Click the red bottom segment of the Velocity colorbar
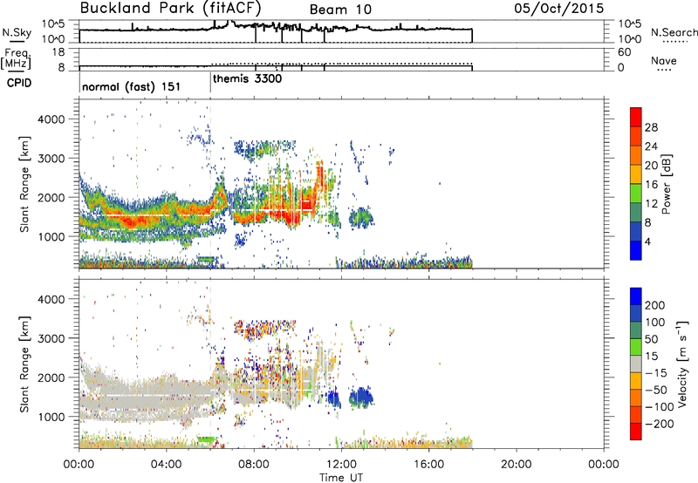Screen dimensions: 698x483 point(636,432)
